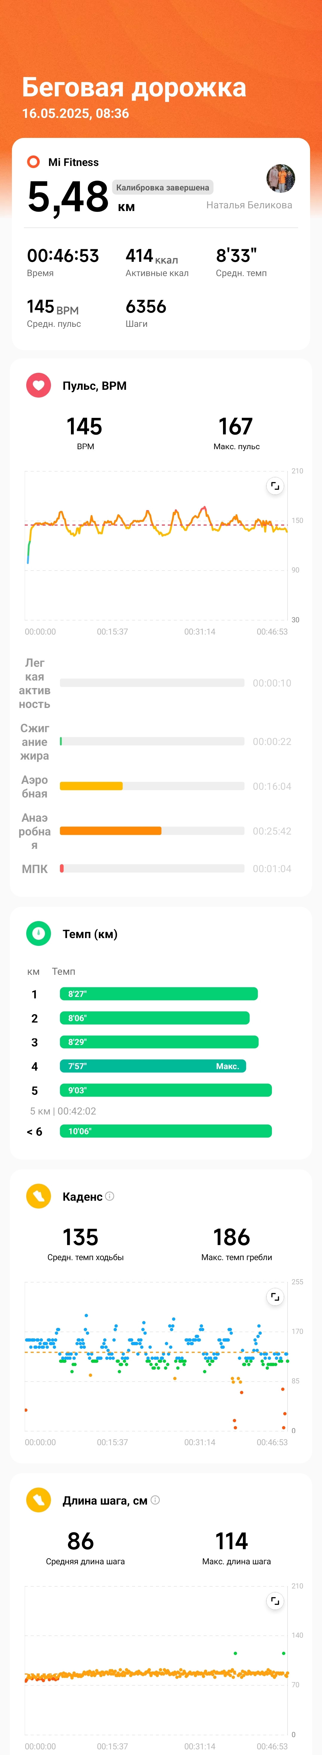Select kilometer 1 pace bar 8'27"

(159, 993)
